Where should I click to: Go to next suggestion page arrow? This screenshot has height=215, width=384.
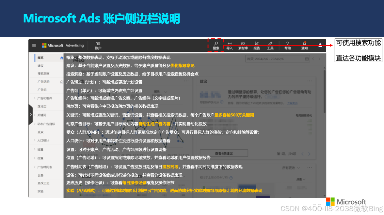tap(309, 154)
